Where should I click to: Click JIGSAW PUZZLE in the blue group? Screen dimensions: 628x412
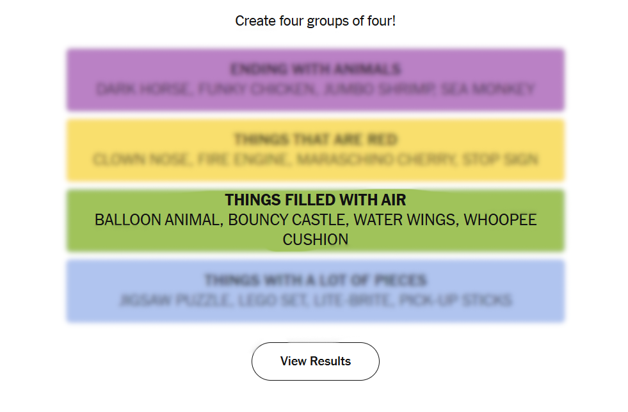coord(174,300)
